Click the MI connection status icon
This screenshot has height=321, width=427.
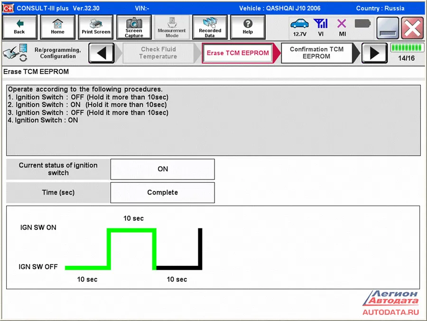coord(342,27)
